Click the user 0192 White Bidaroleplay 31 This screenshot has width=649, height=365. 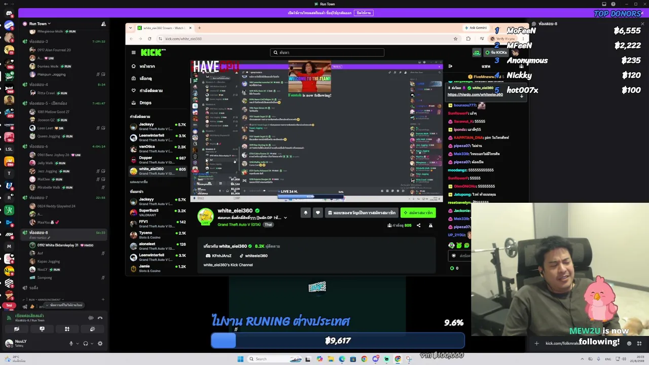pos(58,245)
